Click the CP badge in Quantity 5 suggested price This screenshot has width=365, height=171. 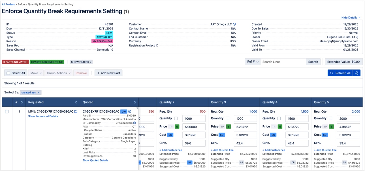(x=344, y=163)
